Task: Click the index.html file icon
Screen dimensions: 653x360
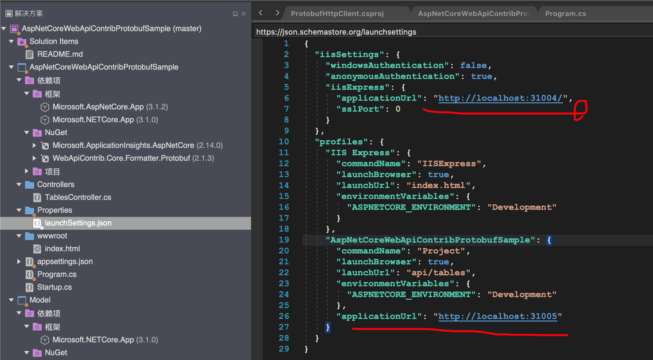Action: pyautogui.click(x=37, y=249)
